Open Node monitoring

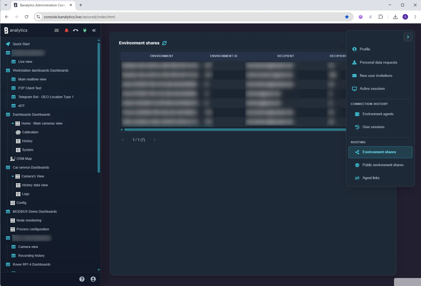click(x=29, y=220)
